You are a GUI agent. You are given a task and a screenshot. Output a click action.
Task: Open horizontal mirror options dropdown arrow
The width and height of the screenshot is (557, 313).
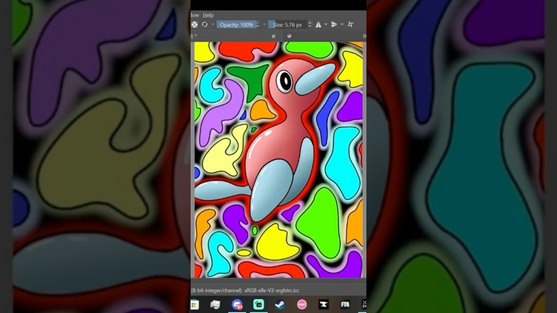[326, 25]
